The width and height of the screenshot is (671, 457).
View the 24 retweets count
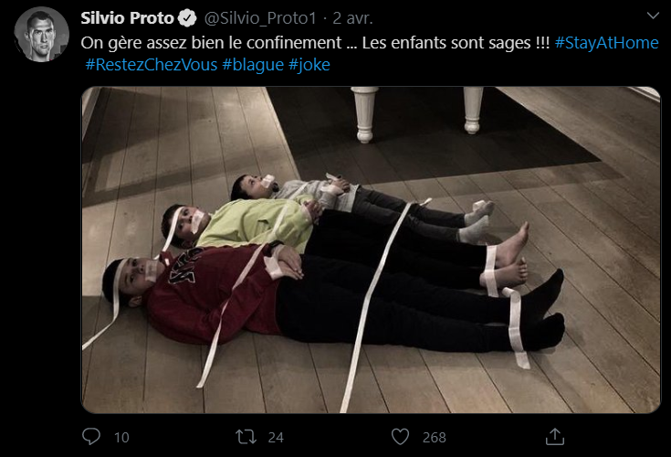(276, 437)
